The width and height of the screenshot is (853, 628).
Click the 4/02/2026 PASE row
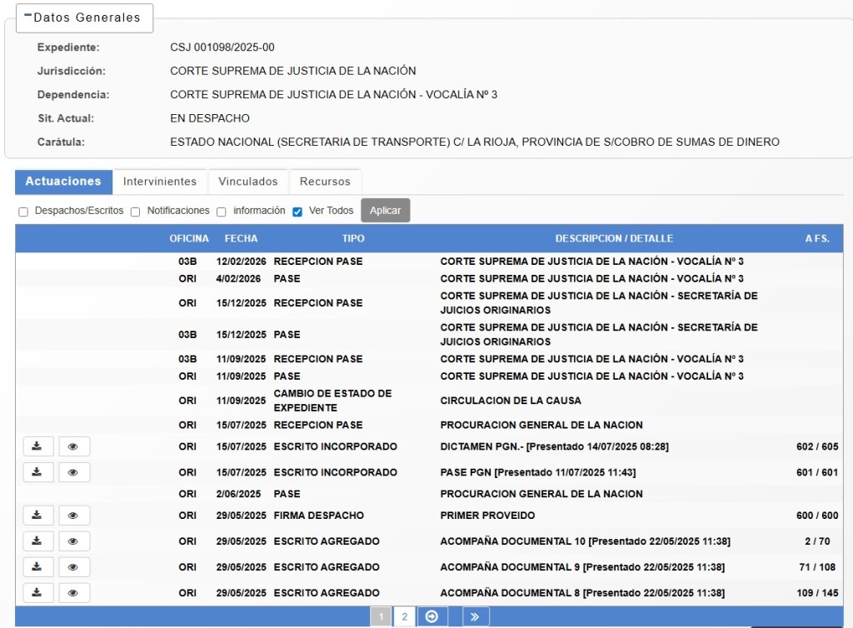pyautogui.click(x=429, y=278)
